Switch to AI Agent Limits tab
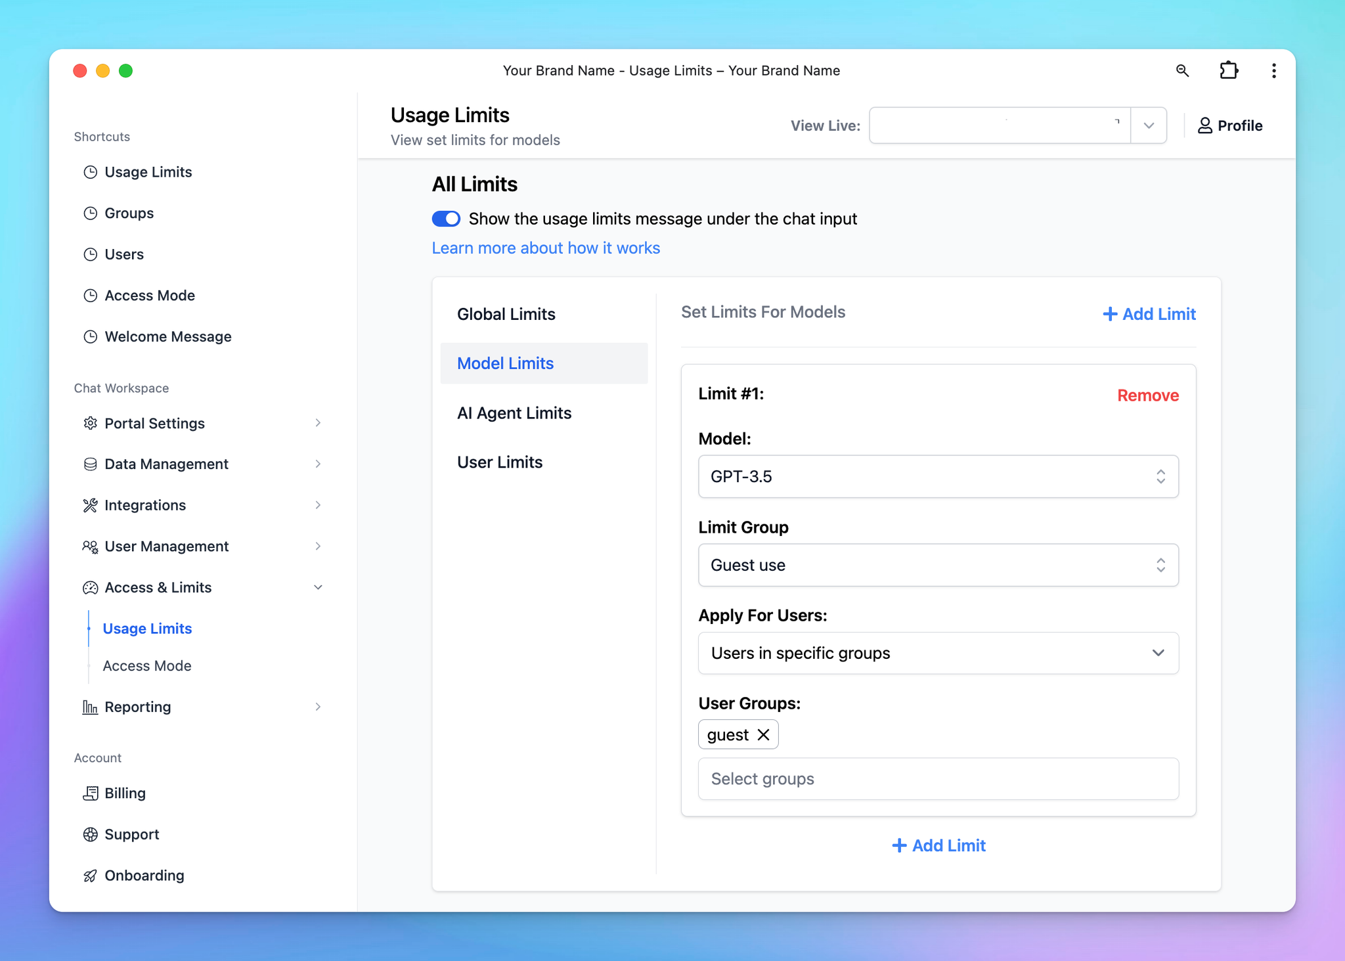The image size is (1345, 961). 544,413
